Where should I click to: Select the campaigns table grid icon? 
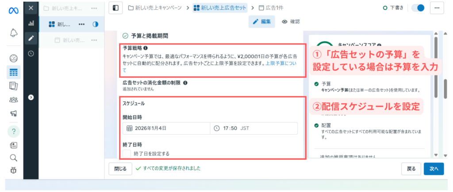pos(13,72)
